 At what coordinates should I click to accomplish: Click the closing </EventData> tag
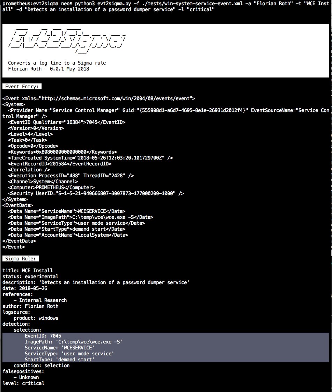(x=19, y=241)
